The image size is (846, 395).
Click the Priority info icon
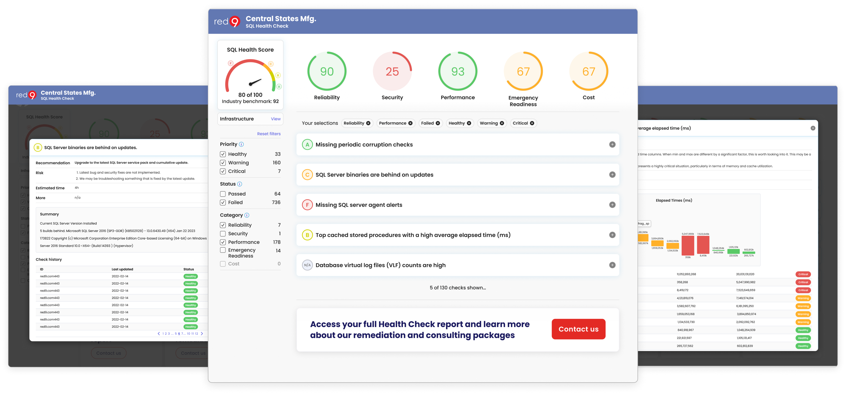pos(241,144)
